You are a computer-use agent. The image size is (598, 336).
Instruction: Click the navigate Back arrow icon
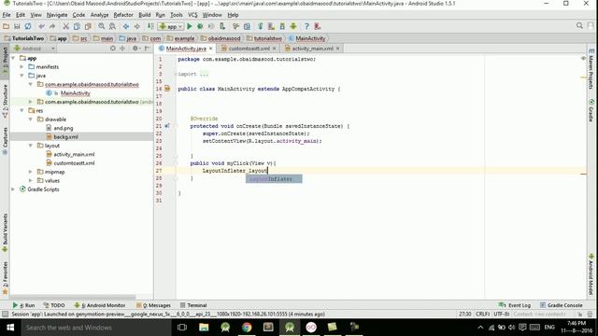pyautogui.click(x=126, y=26)
